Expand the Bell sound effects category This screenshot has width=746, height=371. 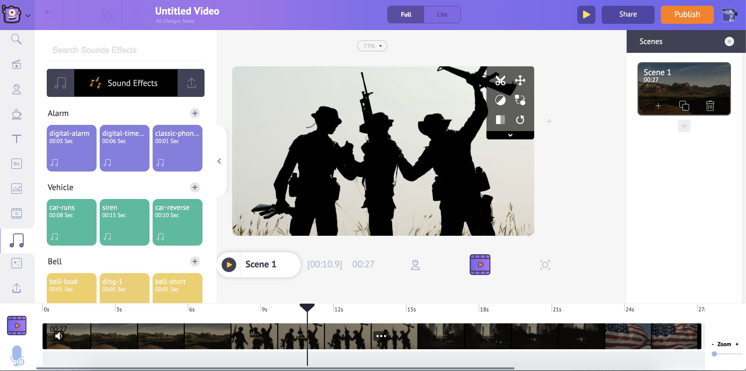pos(195,261)
